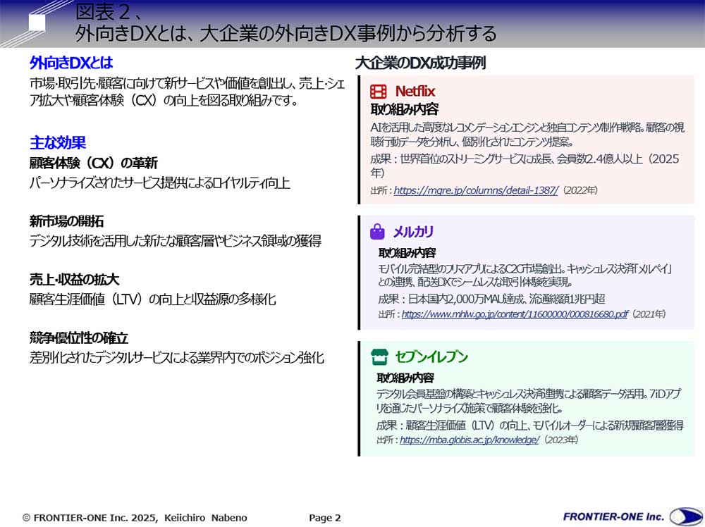Viewport: 705px width, 527px height.
Task: Click the Page 2 footer text
Action: pos(324,517)
